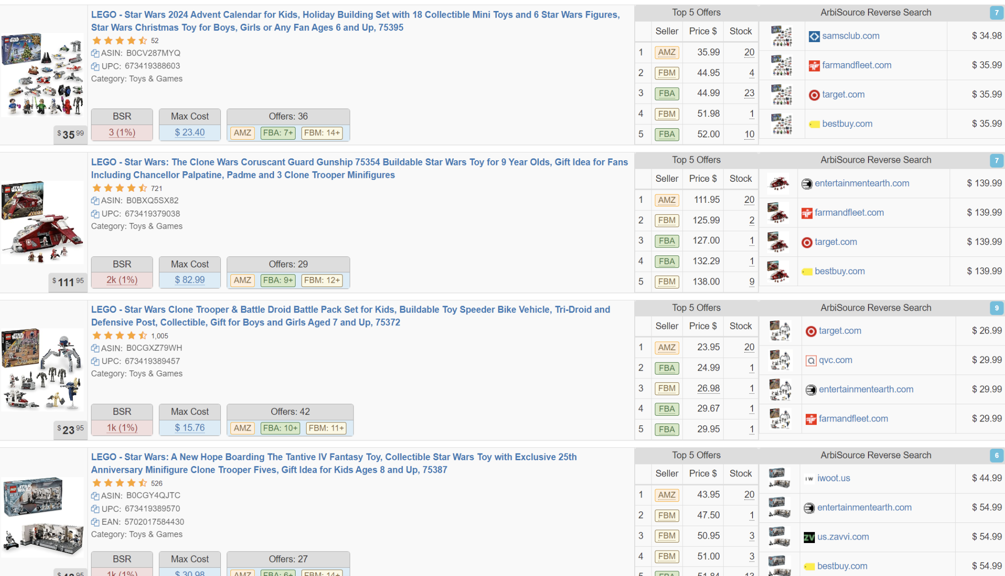The width and height of the screenshot is (1005, 576).
Task: Open the Coruscant Guard Gunship 75354 title link
Action: tap(359, 168)
